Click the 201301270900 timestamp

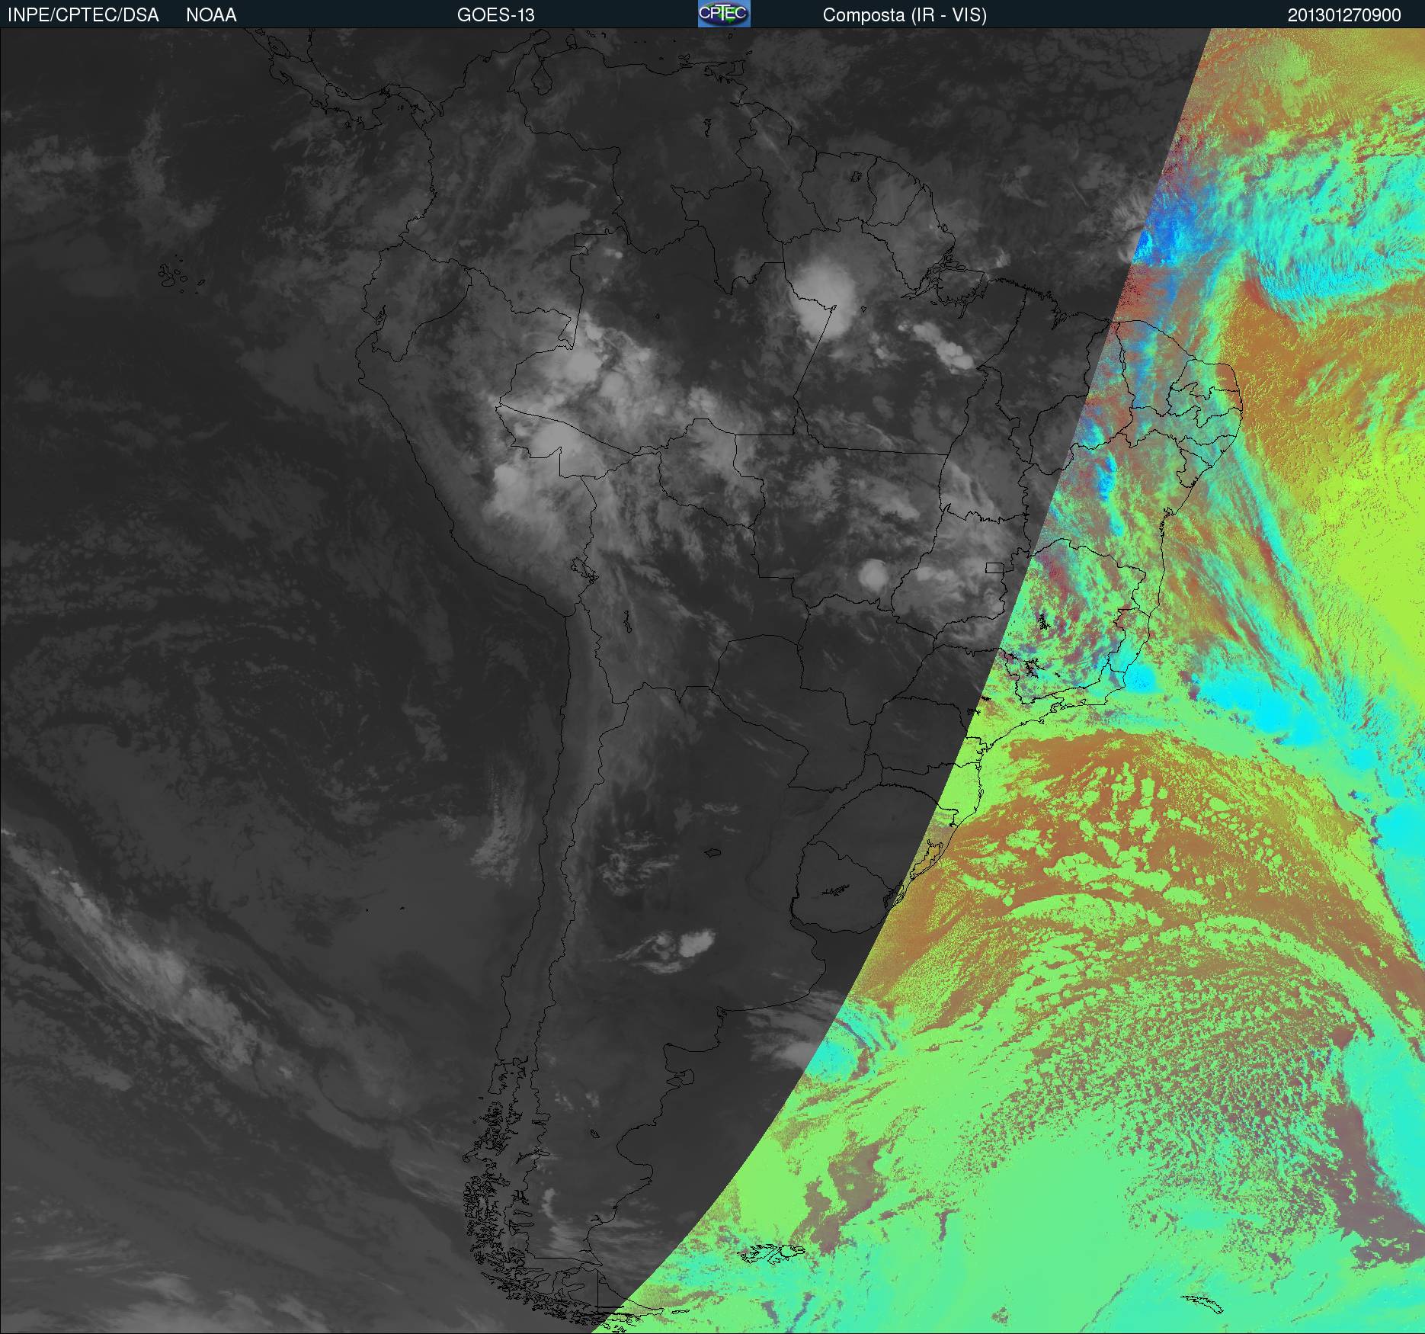click(1344, 15)
